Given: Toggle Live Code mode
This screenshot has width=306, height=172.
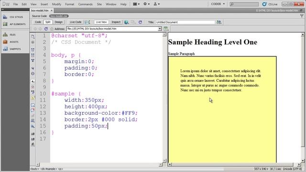Looking at the screenshot, I should pyautogui.click(x=76, y=22).
